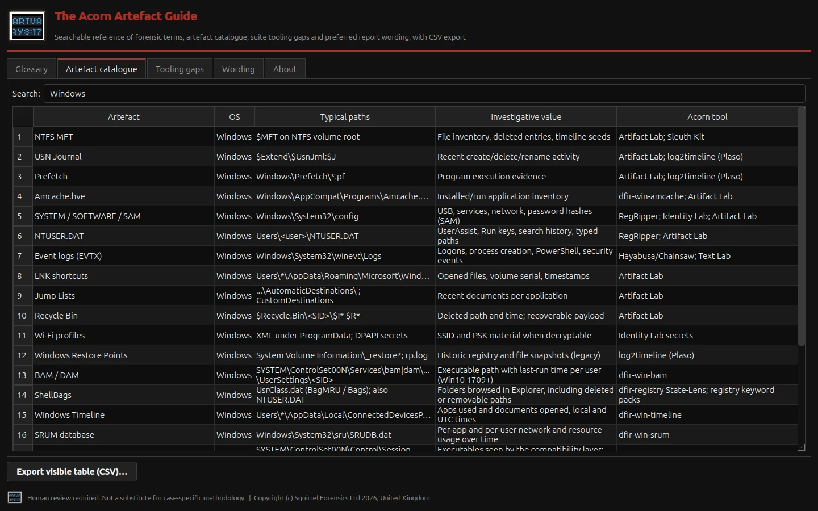The image size is (818, 511).
Task: Click the Windows Timeline artefact cell
Action: click(124, 415)
